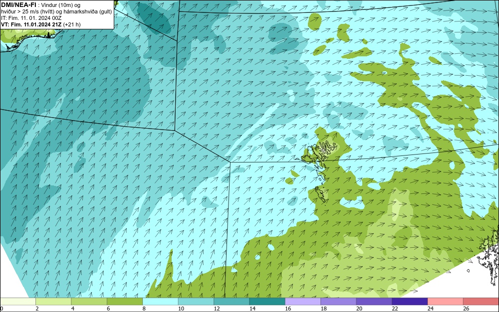The height and width of the screenshot is (312, 499).
Task: Click the 18–20 m/s purple legend swatch
Action: point(339,302)
